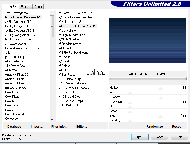Open the About tab
This screenshot has width=190, height=144.
tap(38, 7)
